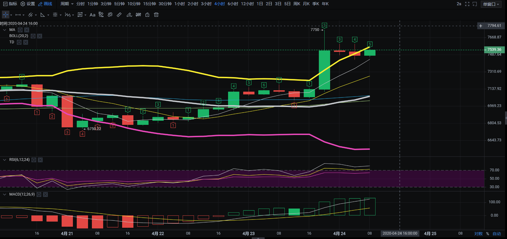Switch to 1小时 timeframe
This screenshot has width=507, height=239.
(180, 4)
